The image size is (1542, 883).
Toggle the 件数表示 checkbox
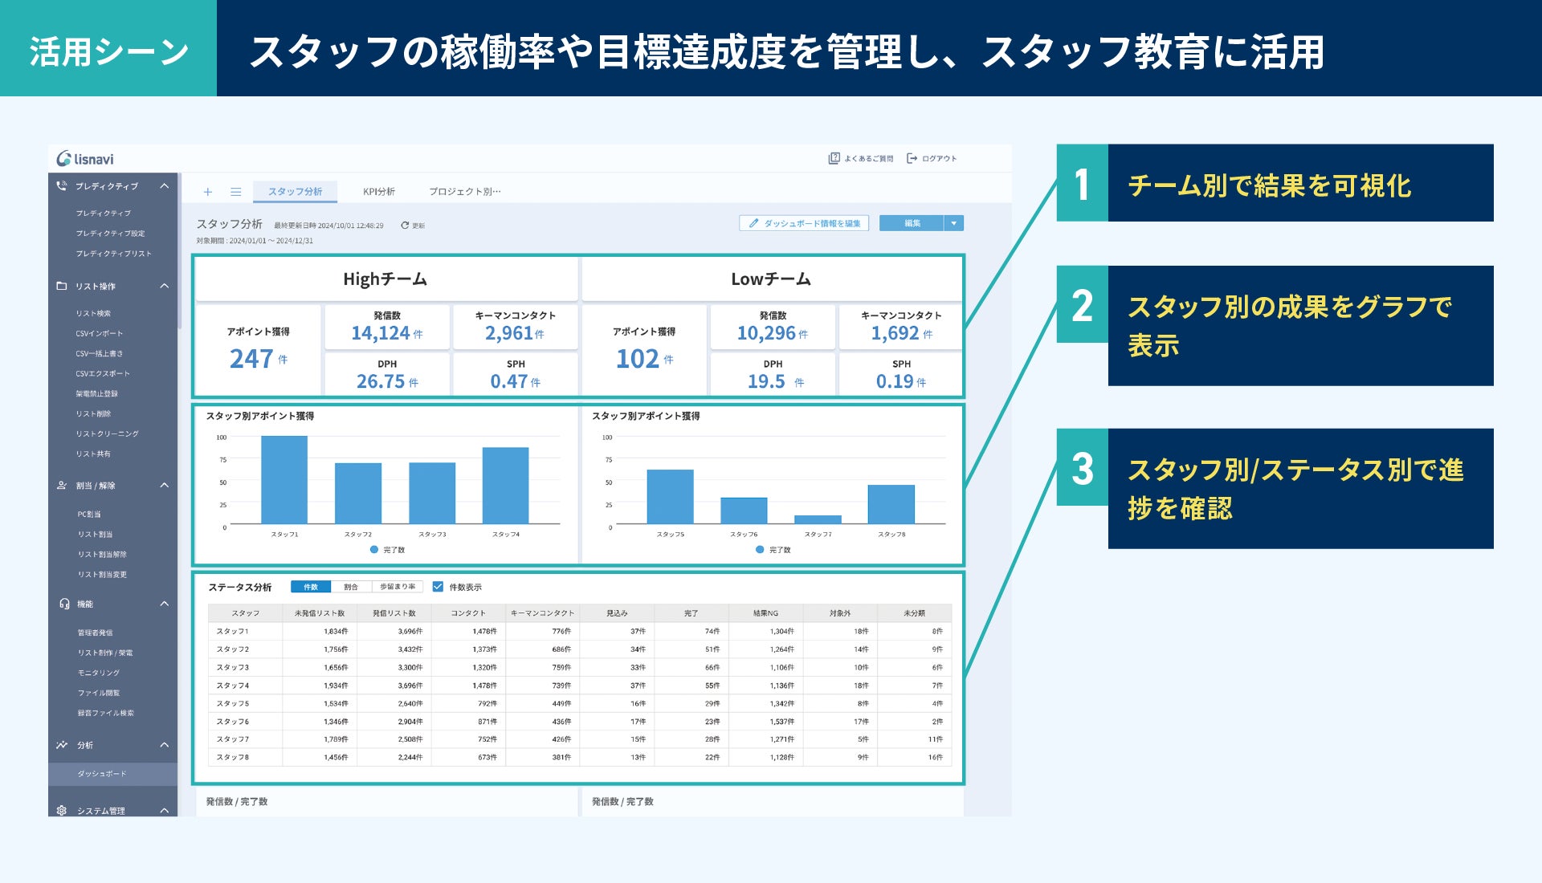click(438, 587)
